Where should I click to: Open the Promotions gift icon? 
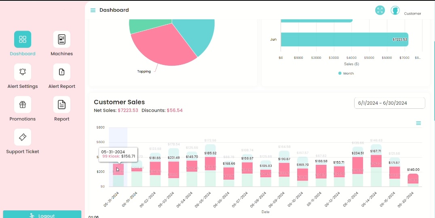(x=23, y=105)
